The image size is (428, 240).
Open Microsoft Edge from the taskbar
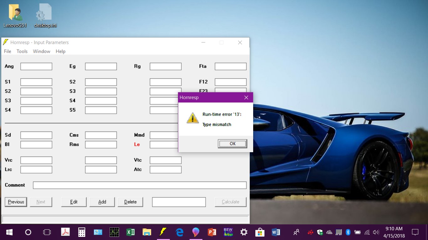coord(179,232)
